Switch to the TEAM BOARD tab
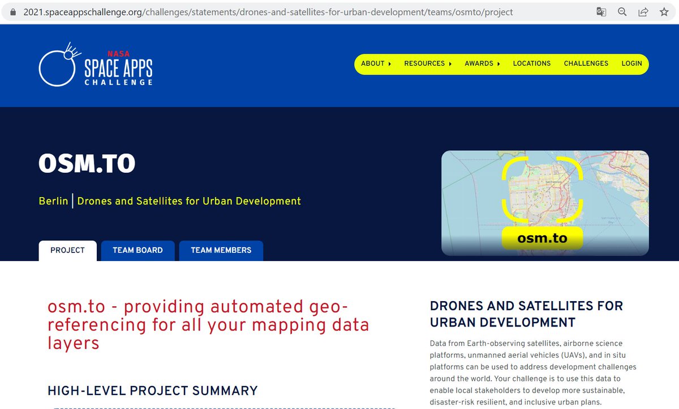The height and width of the screenshot is (409, 679). (137, 250)
